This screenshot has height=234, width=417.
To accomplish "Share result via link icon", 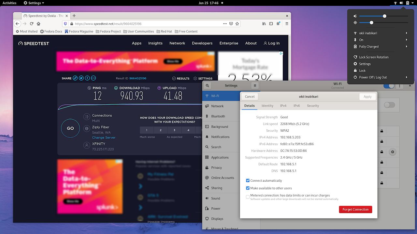I will pos(75,78).
